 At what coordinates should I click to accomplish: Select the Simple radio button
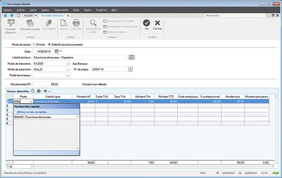coord(34,44)
